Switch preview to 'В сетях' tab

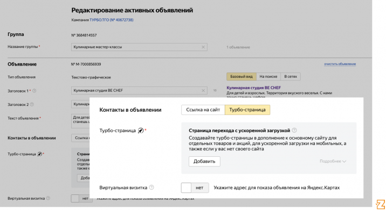[291, 77]
